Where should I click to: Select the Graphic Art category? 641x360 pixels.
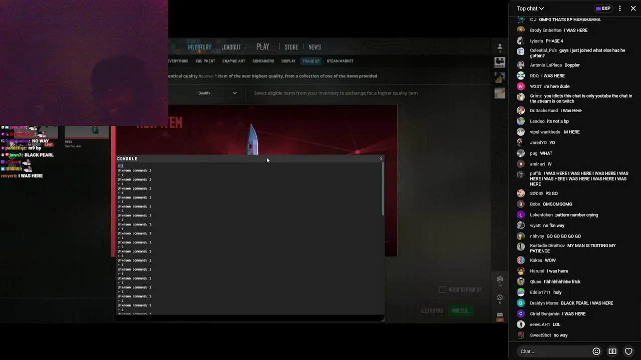tap(234, 61)
